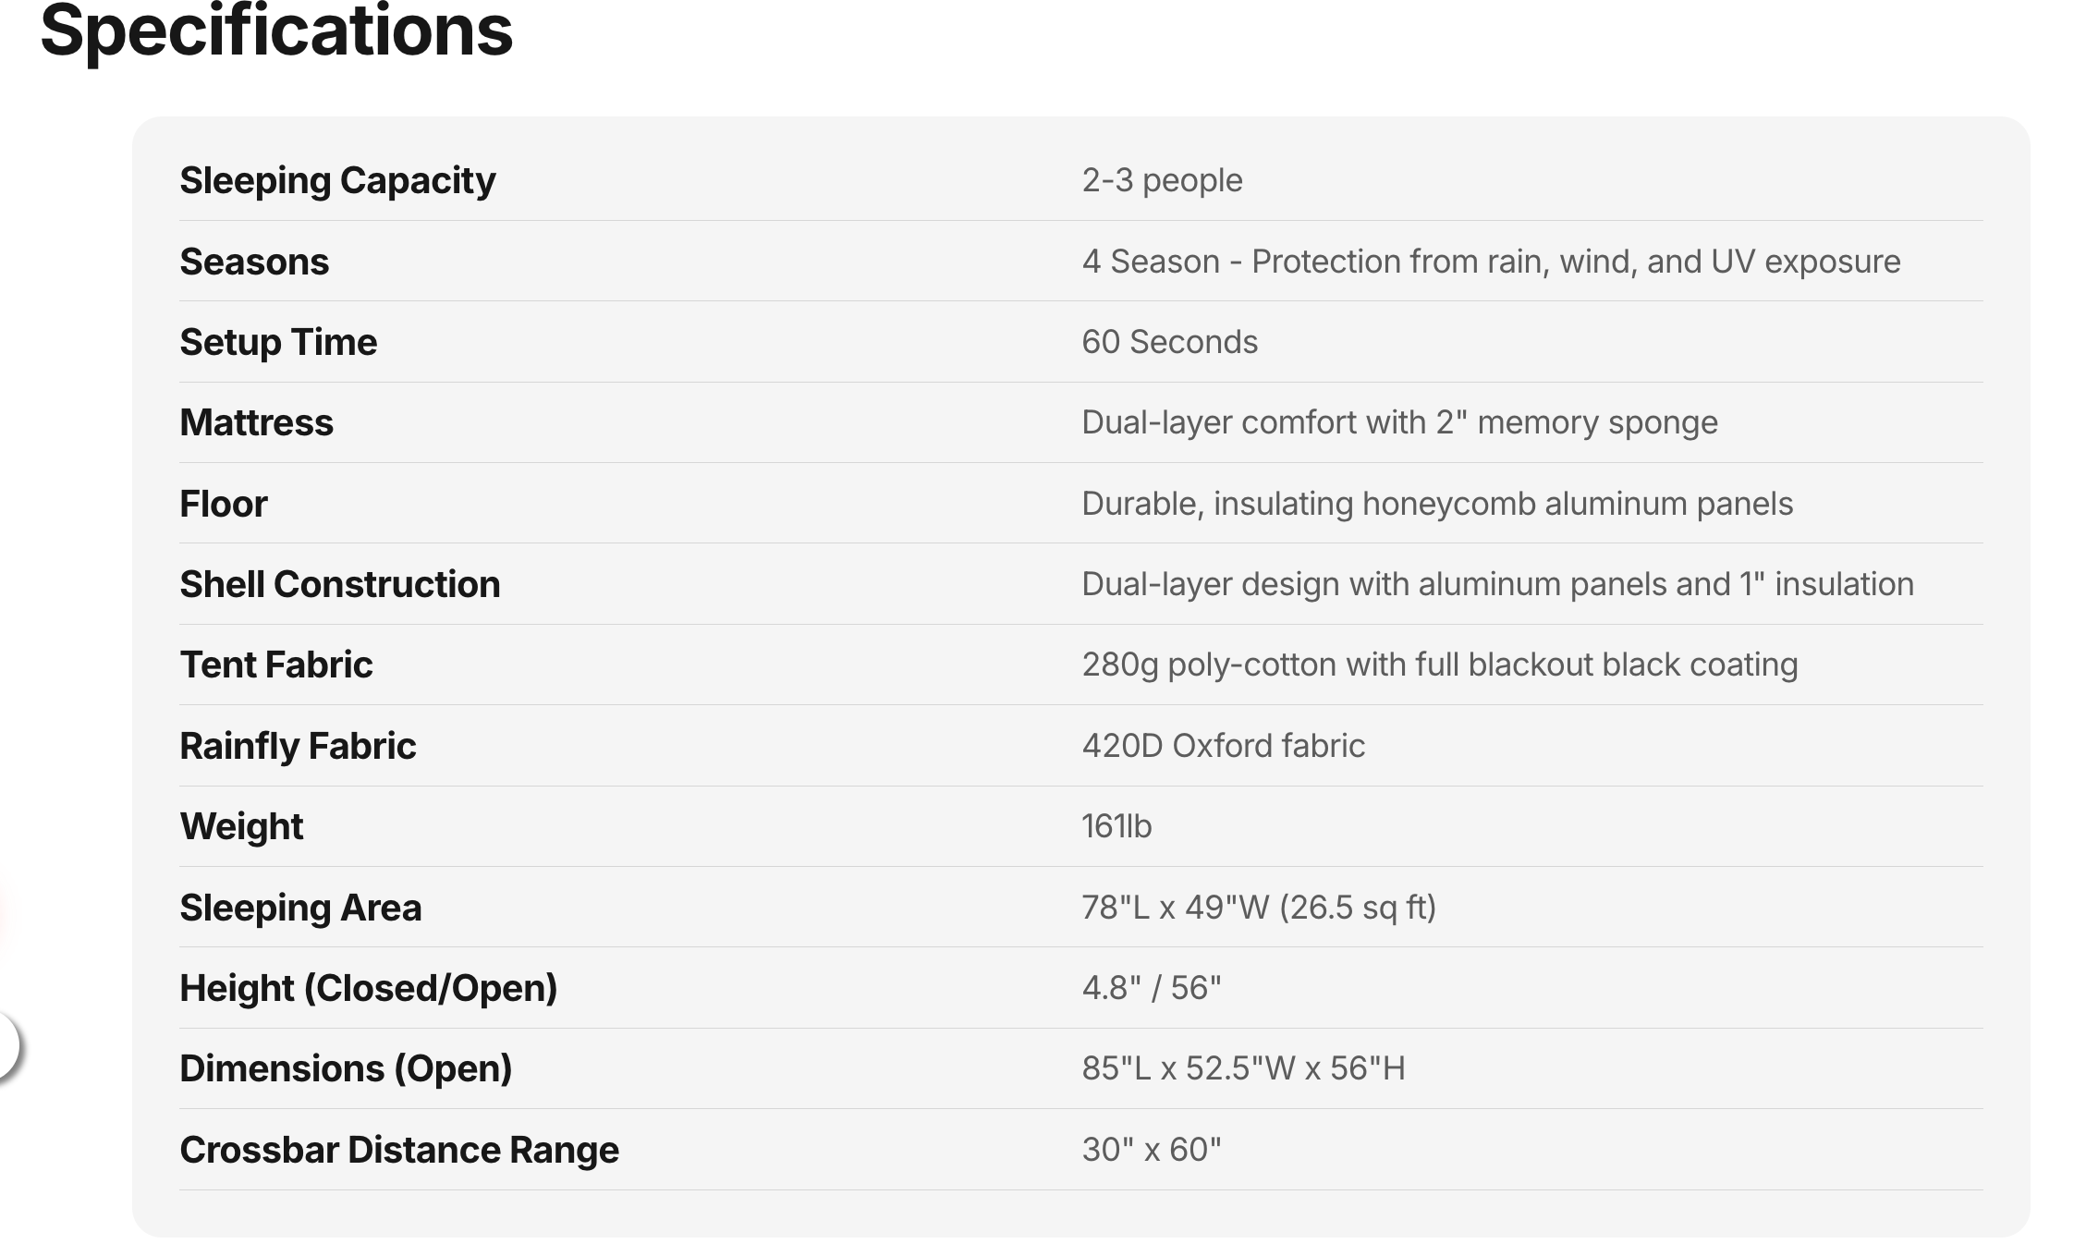
Task: Click the 4 Season protection description
Action: pos(1491,262)
